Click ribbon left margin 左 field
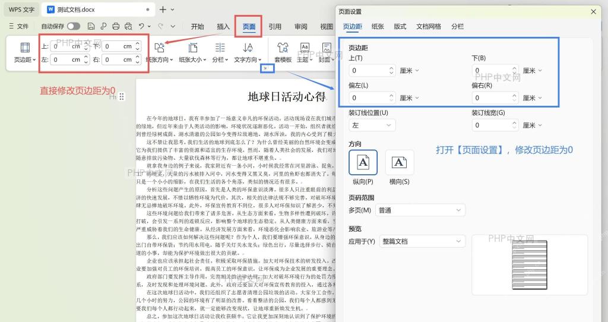This screenshot has height=322, width=608. click(70, 59)
